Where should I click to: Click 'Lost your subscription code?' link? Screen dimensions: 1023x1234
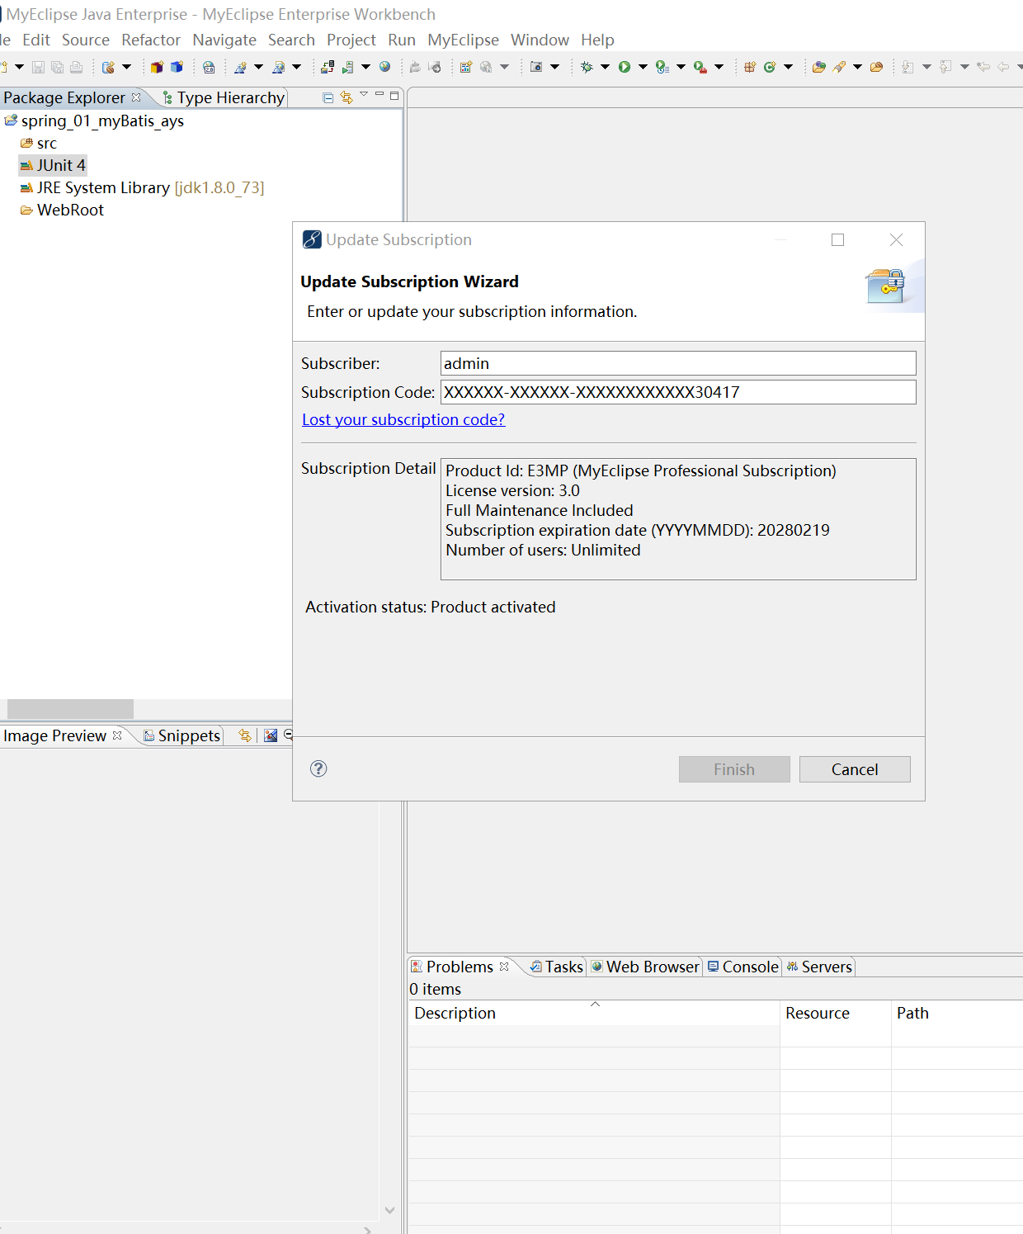(x=403, y=419)
